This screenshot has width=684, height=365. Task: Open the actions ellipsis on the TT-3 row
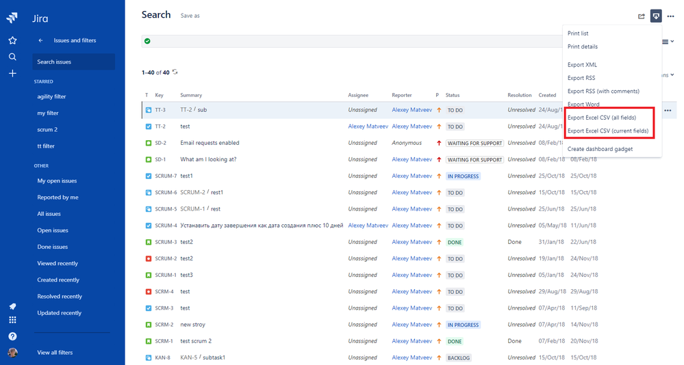point(667,110)
